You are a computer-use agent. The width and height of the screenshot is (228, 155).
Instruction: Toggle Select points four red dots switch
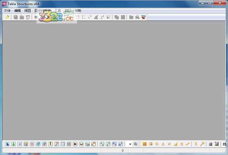coord(32,144)
